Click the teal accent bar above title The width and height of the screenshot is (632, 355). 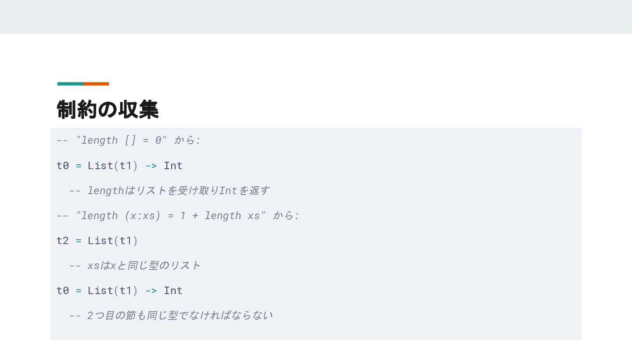(x=70, y=84)
